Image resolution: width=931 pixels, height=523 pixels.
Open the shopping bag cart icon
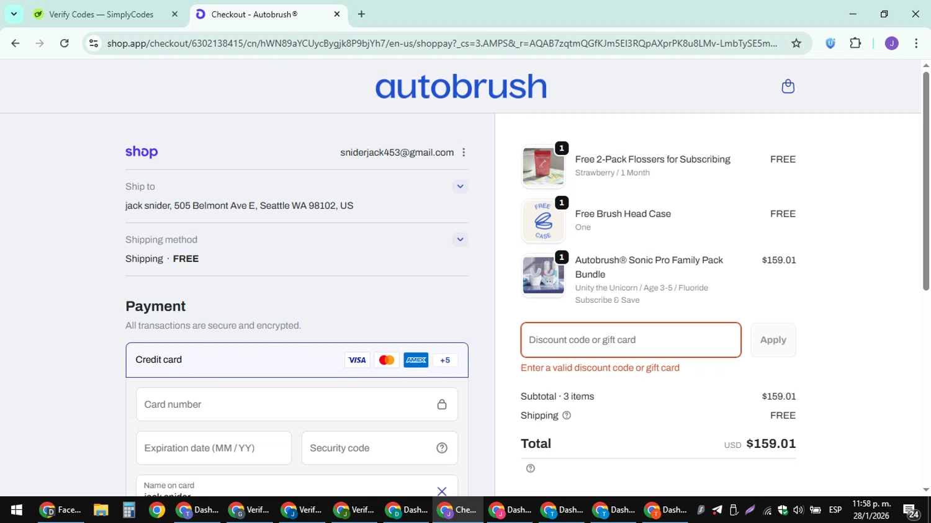[x=788, y=86]
